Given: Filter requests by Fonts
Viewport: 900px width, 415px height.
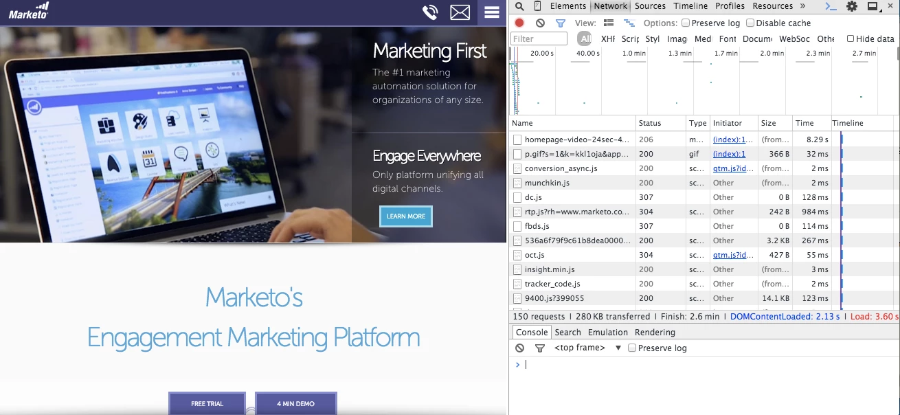Looking at the screenshot, I should point(728,39).
